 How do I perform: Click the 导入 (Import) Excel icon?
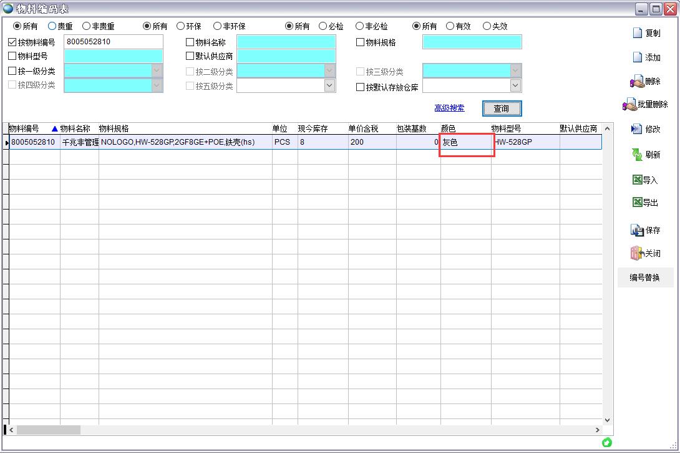638,180
